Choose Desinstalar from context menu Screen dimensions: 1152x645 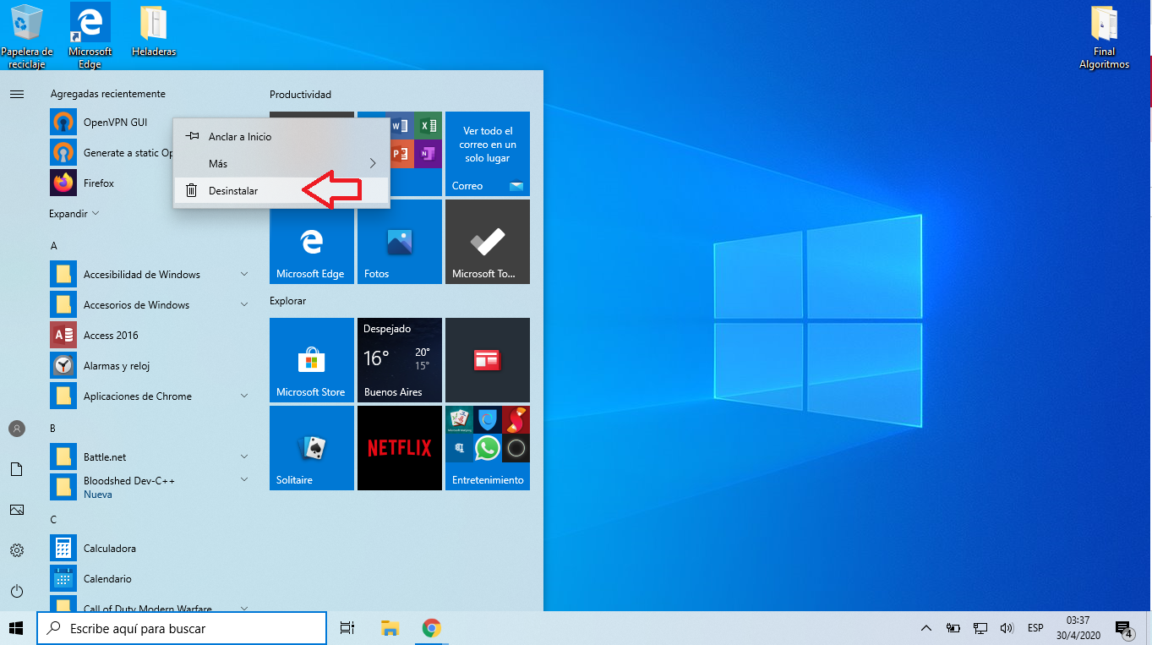[x=281, y=191]
